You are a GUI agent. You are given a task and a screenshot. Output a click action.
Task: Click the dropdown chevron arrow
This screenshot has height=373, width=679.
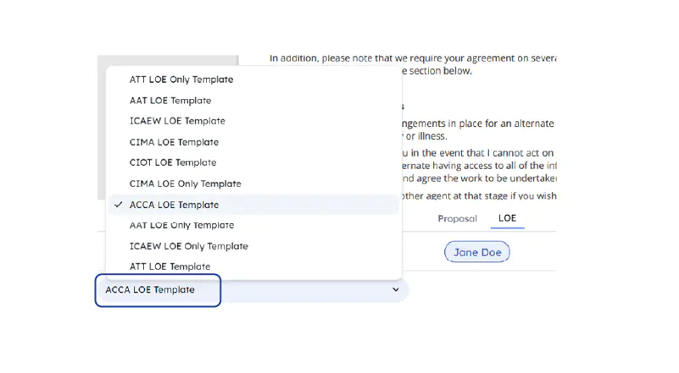point(395,289)
